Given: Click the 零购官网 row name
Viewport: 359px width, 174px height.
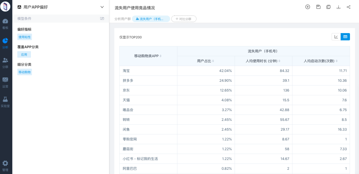Looking at the screenshot, I should (x=130, y=139).
